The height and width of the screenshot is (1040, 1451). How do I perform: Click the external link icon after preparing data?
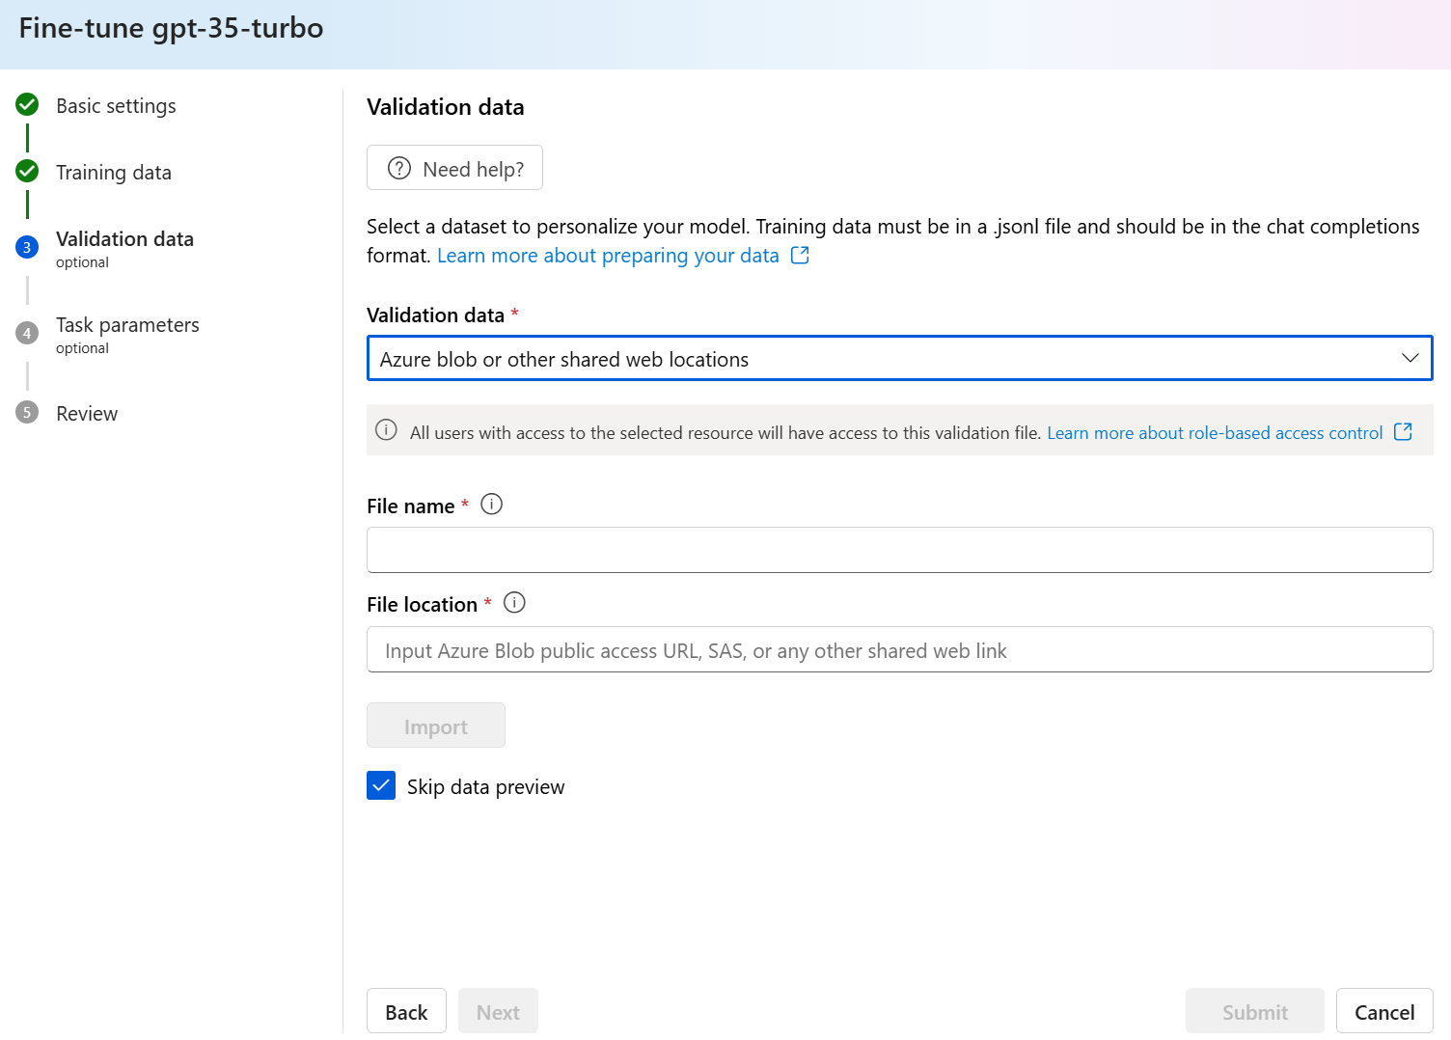point(800,256)
